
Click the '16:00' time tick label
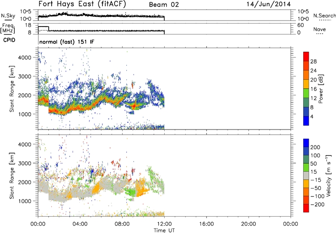coord(206,224)
